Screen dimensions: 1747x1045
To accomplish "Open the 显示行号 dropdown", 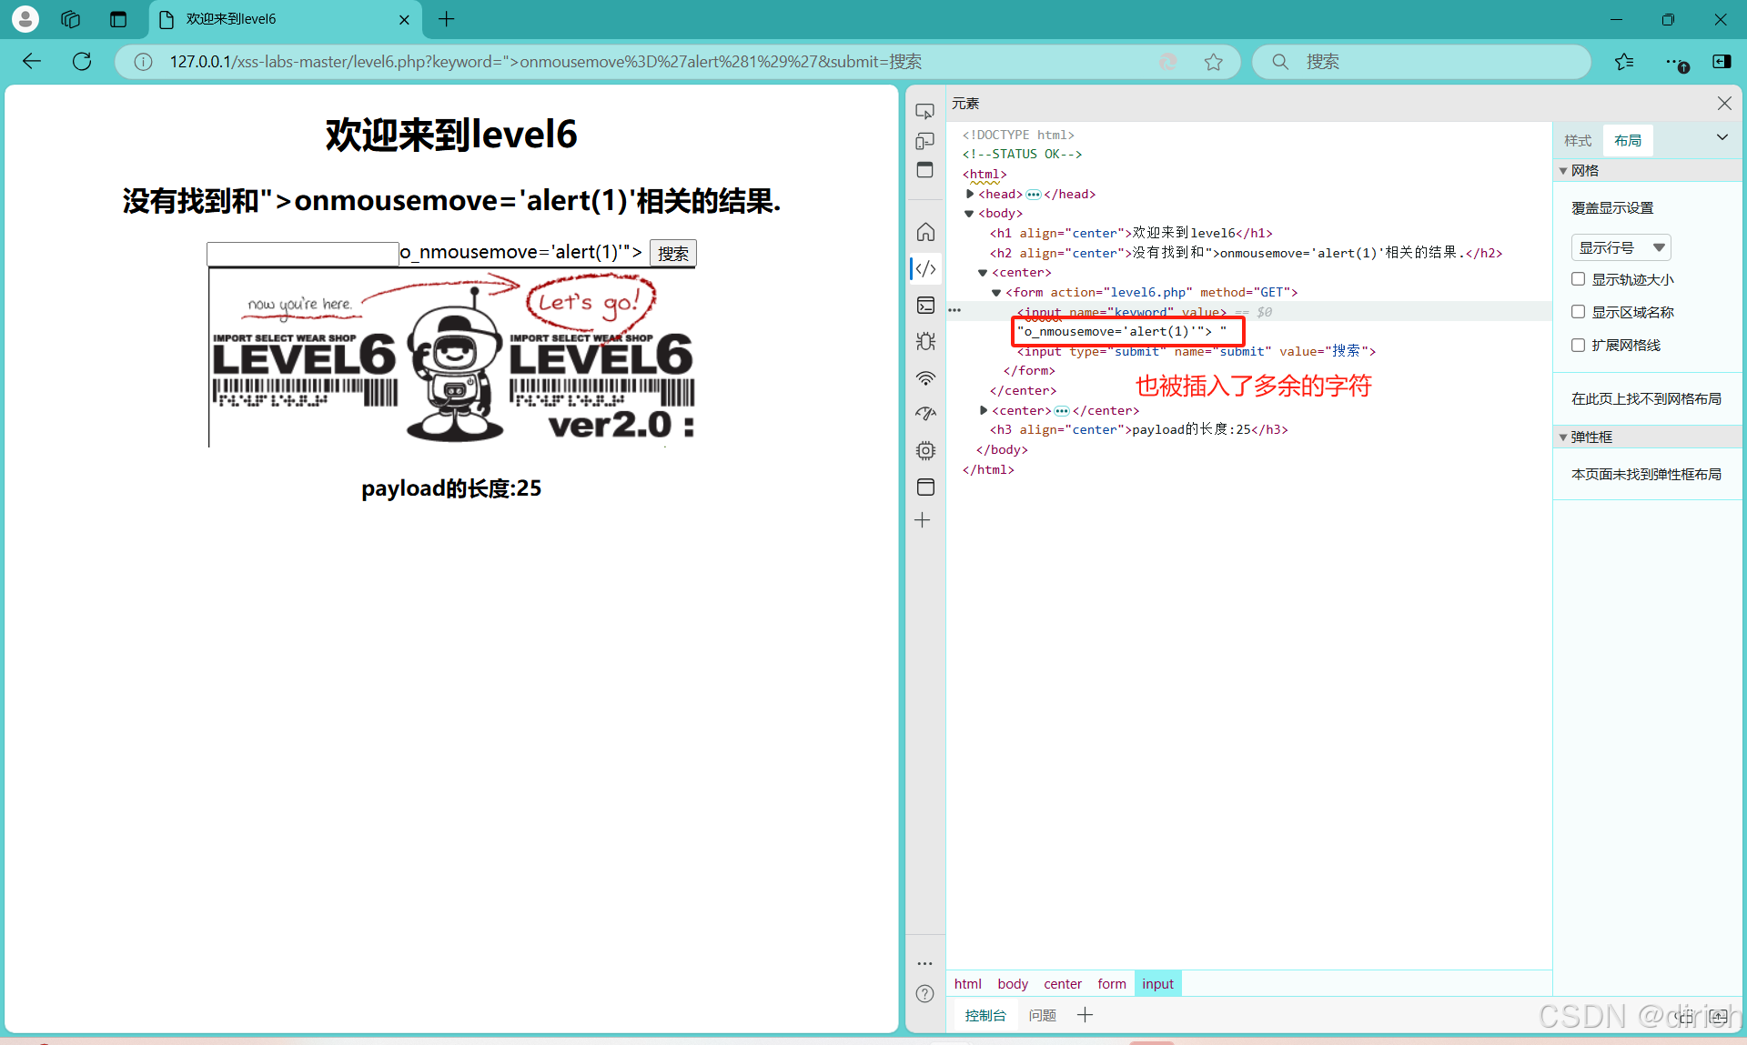I will [1621, 247].
